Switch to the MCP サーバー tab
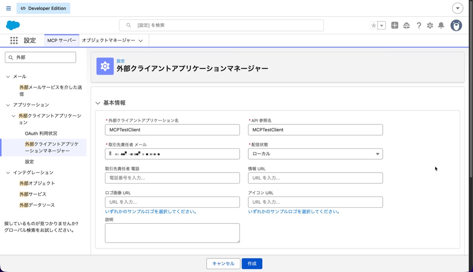Image resolution: width=473 pixels, height=272 pixels. (x=62, y=41)
